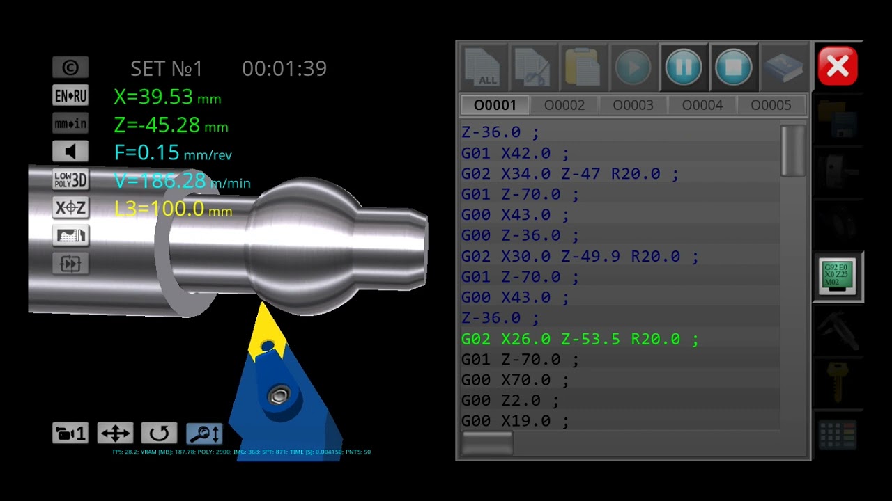Switch to program tab O0004

702,105
